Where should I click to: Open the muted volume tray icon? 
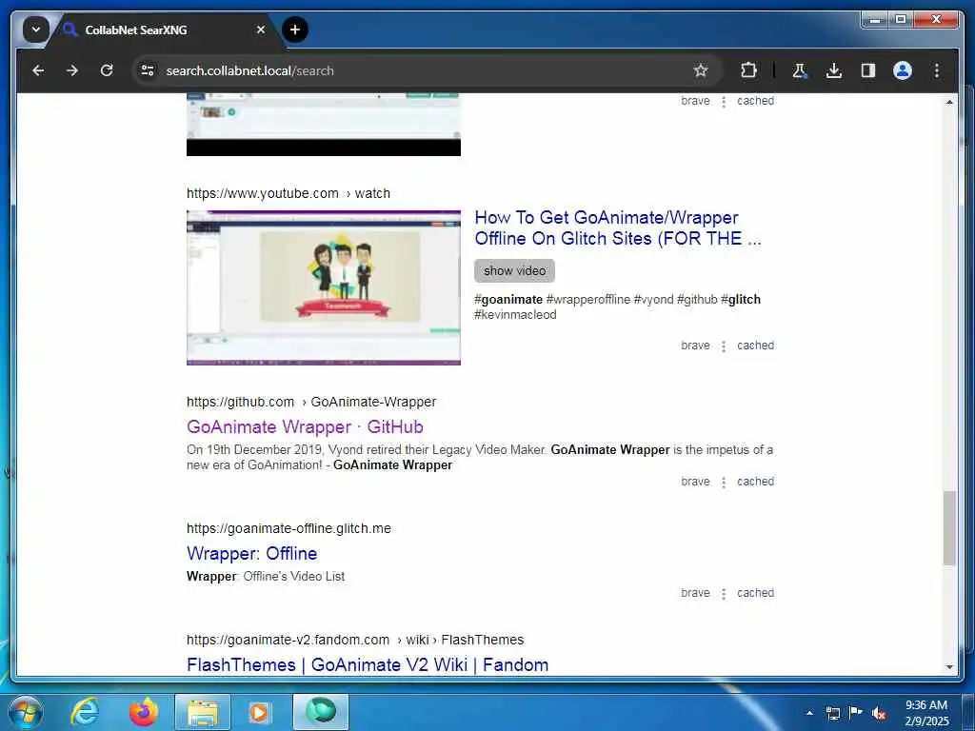click(879, 713)
